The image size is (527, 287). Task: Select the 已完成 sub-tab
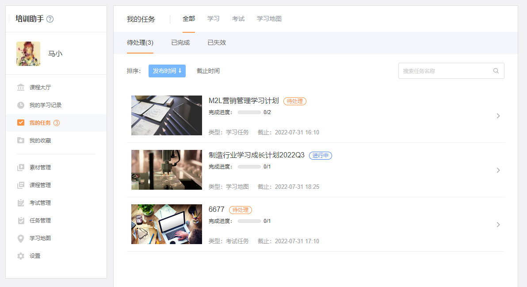[180, 43]
